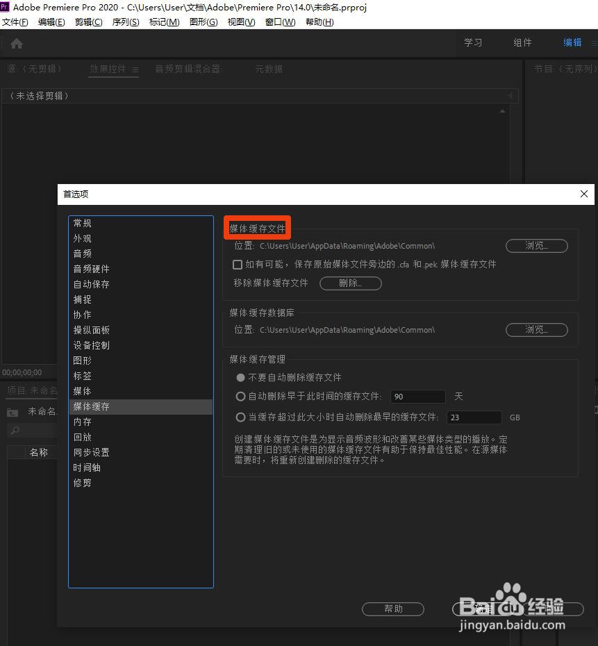598x646 pixels.
Task: Click the Help (帮助) button in Preferences
Action: pyautogui.click(x=393, y=609)
